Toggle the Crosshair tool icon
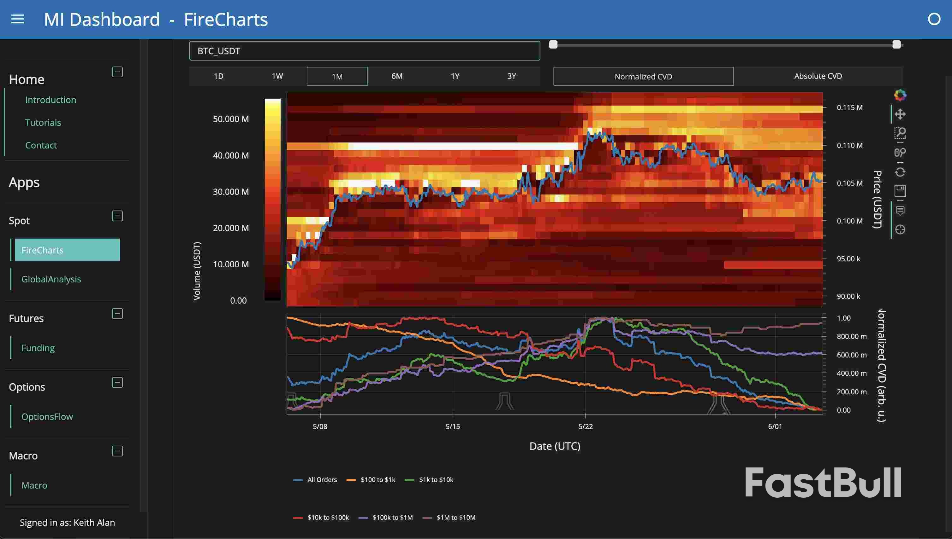The image size is (952, 539). point(900,229)
